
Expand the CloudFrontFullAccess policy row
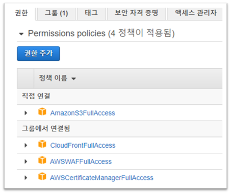pyautogui.click(x=26, y=145)
